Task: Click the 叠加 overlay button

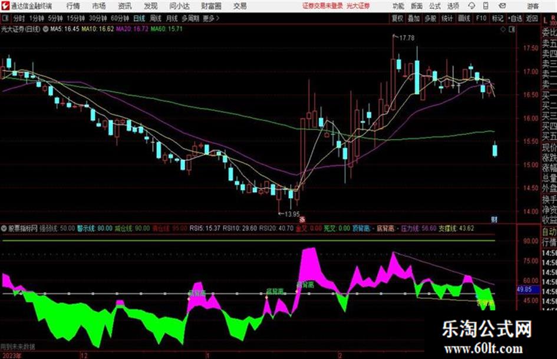Action: tap(414, 18)
